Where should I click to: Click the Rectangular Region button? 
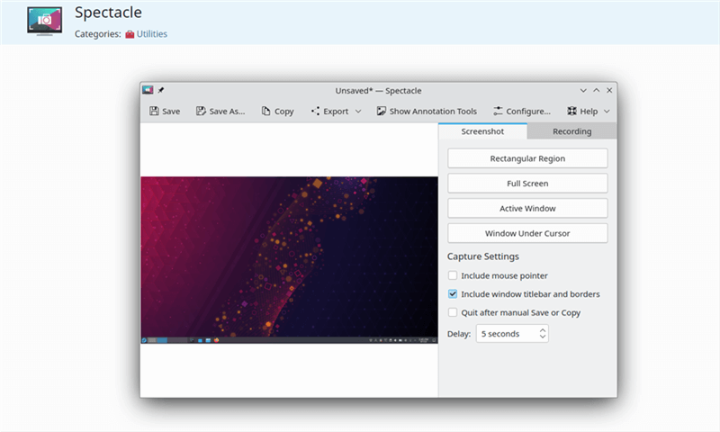pos(527,158)
